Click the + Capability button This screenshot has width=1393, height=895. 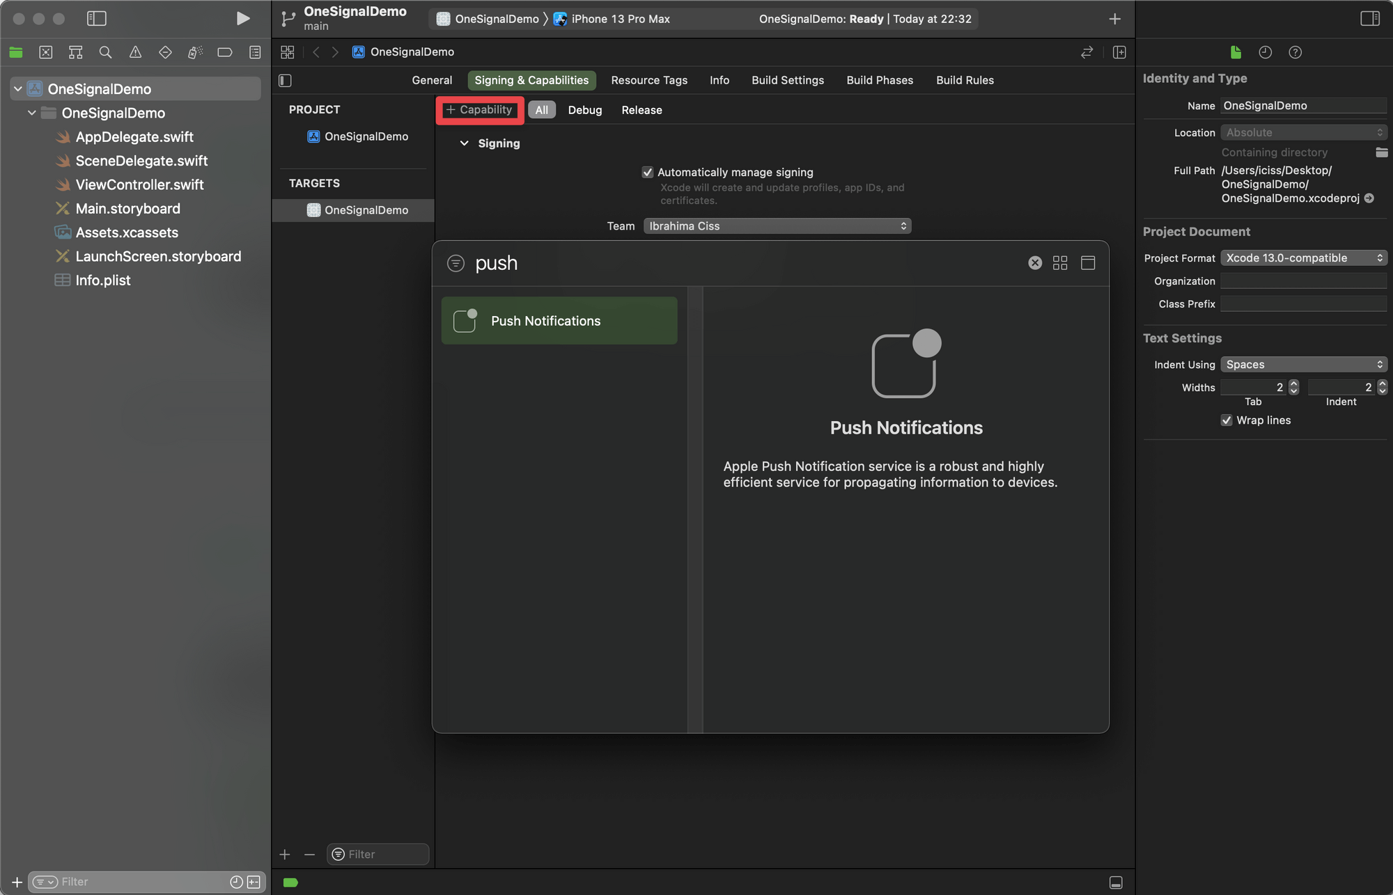[480, 110]
